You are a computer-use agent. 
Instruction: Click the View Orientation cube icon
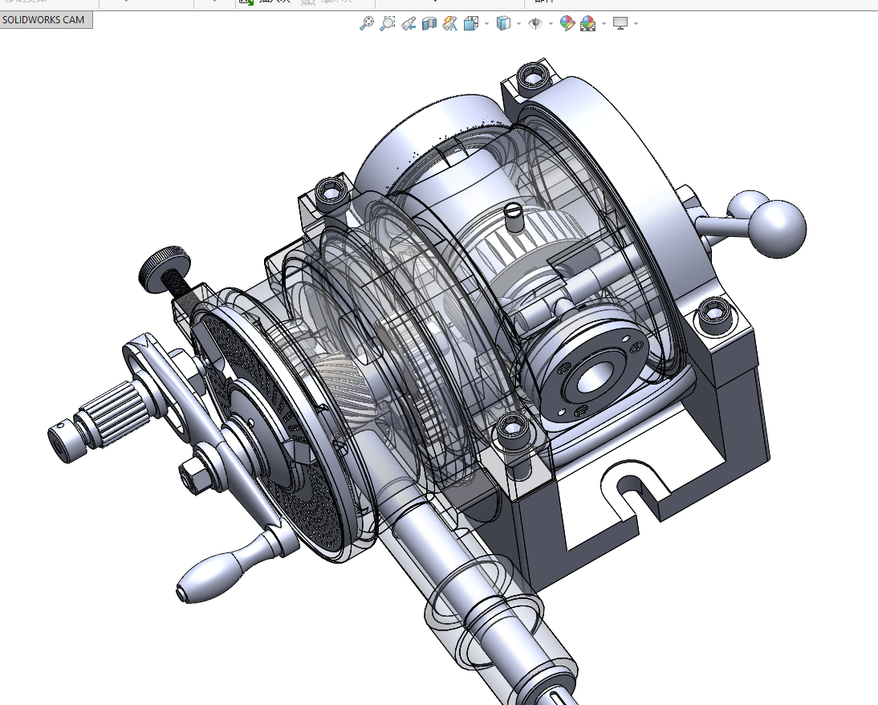pos(471,23)
